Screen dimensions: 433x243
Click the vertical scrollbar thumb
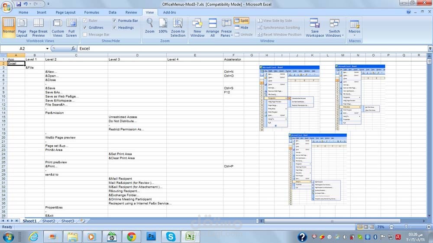pyautogui.click(x=429, y=61)
